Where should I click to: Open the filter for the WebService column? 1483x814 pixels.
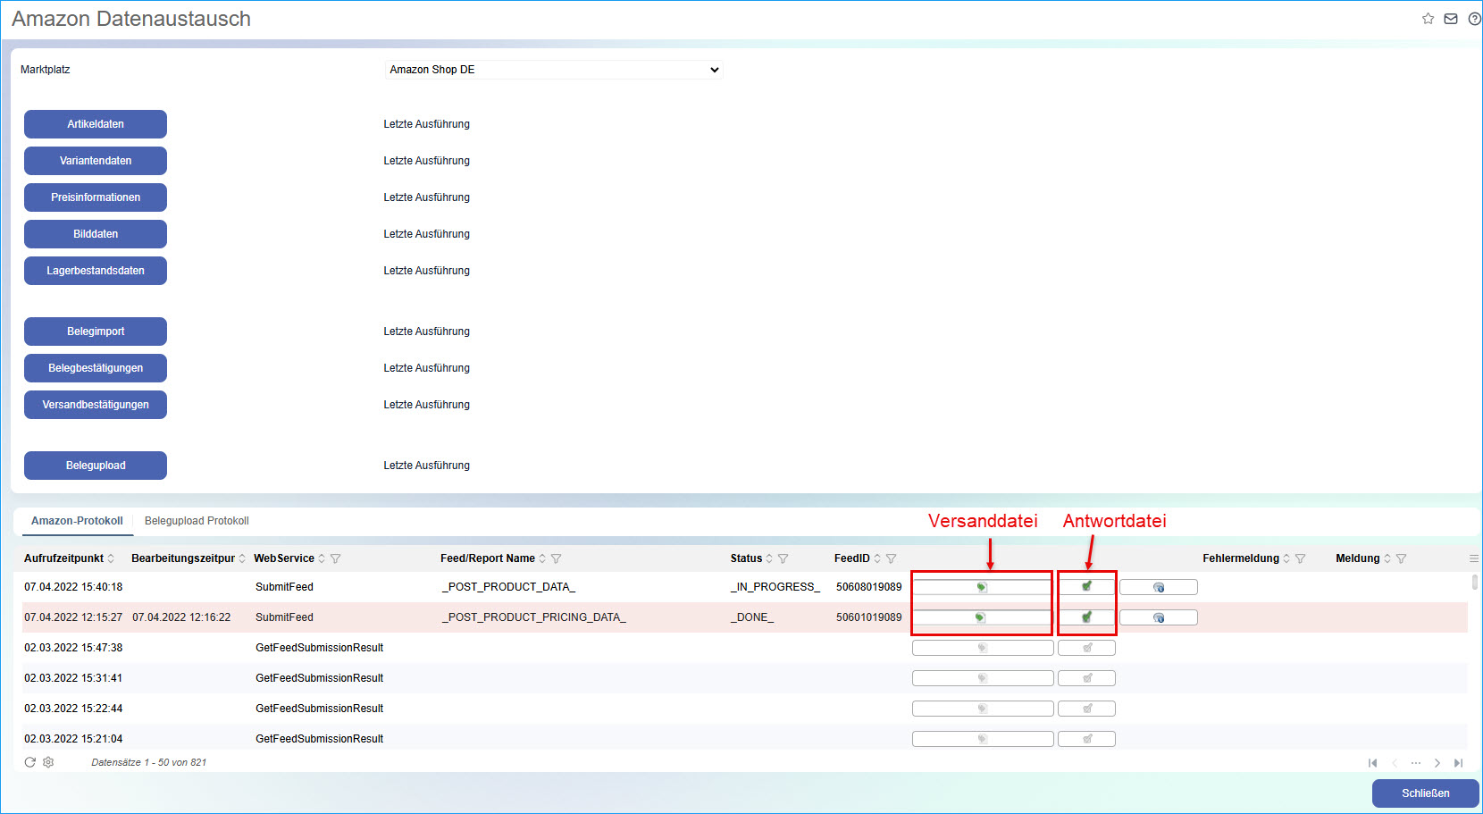tap(336, 558)
